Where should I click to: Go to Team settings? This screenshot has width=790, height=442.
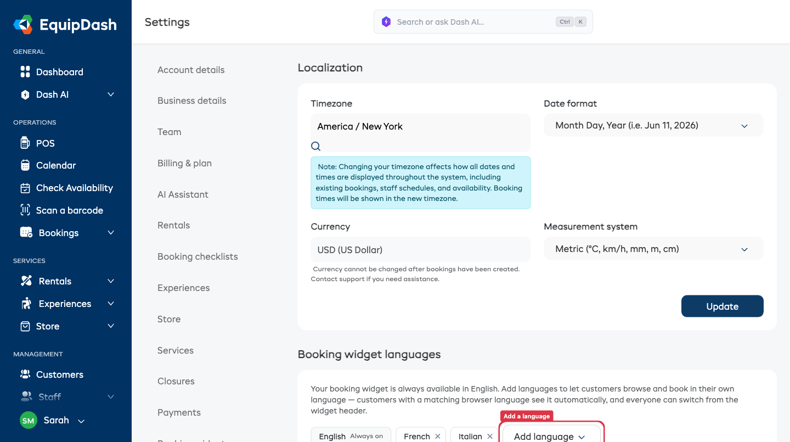click(x=170, y=132)
